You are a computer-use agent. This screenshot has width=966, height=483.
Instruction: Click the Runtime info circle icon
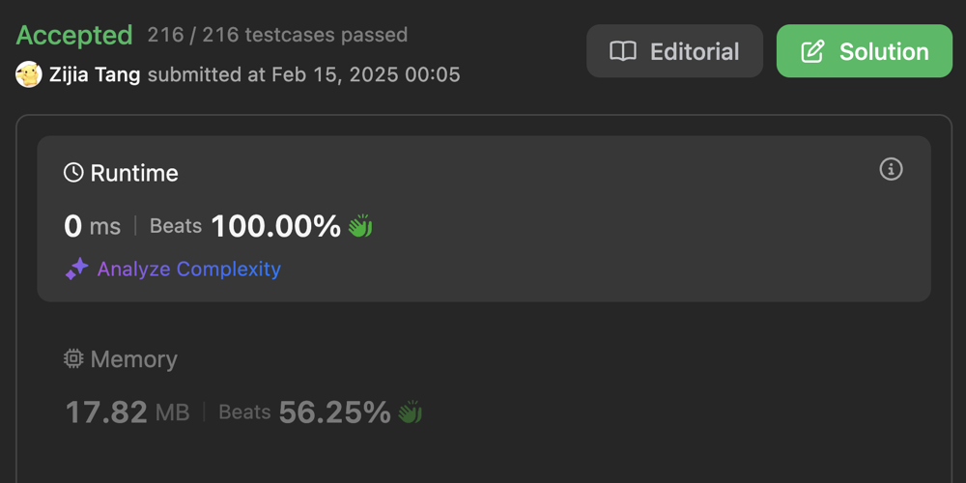tap(891, 170)
